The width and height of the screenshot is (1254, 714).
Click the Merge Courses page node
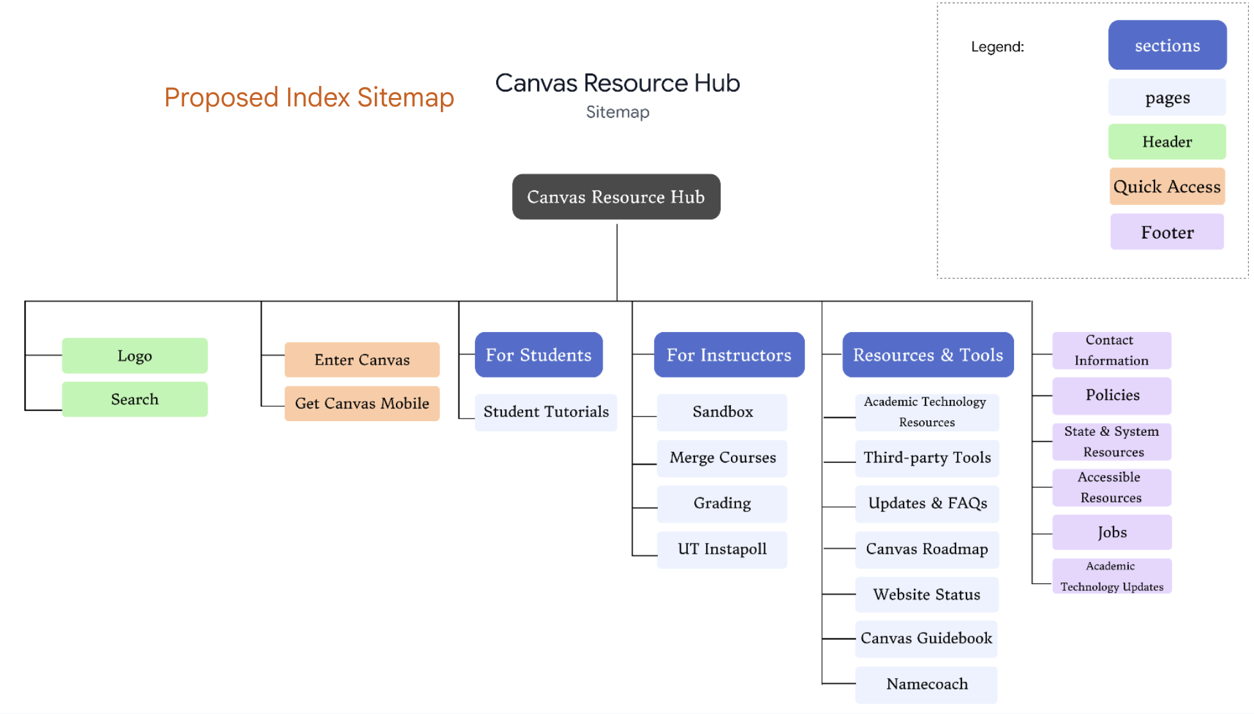[x=722, y=458]
